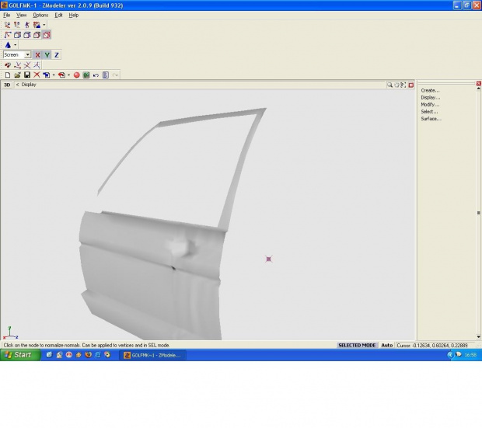
Task: Toggle the X axis lock
Action: (x=37, y=55)
